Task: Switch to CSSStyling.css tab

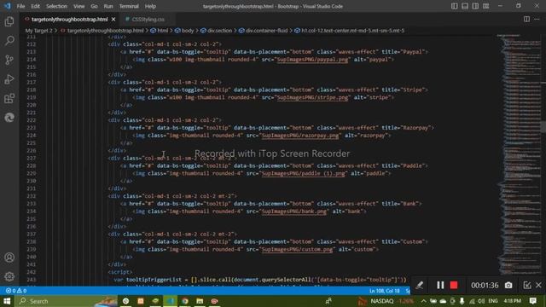Action: (148, 19)
